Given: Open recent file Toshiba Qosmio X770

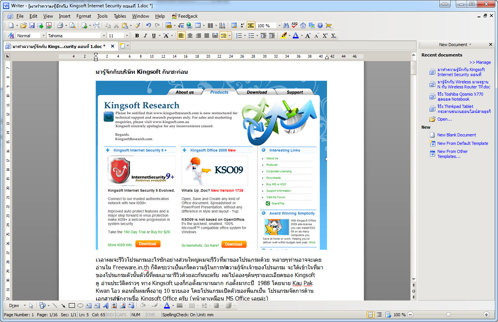Looking at the screenshot, I should click(460, 96).
